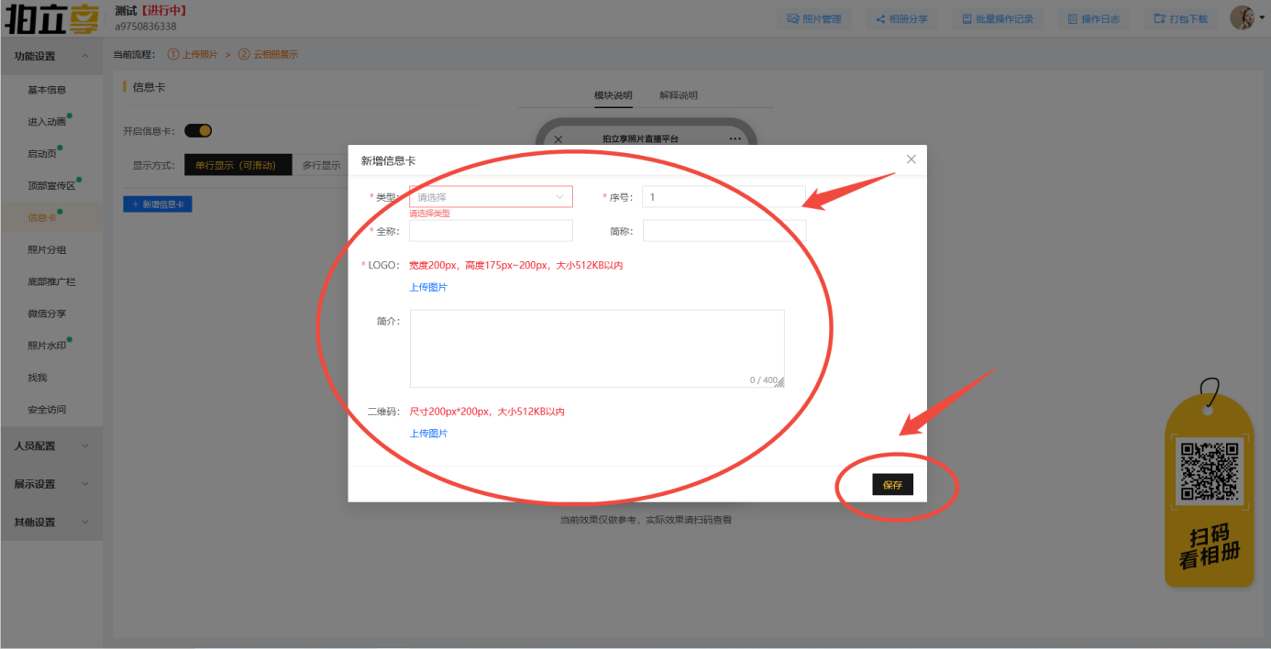Image resolution: width=1271 pixels, height=649 pixels.
Task: Expand 展示设置 sidebar section
Action: click(50, 484)
